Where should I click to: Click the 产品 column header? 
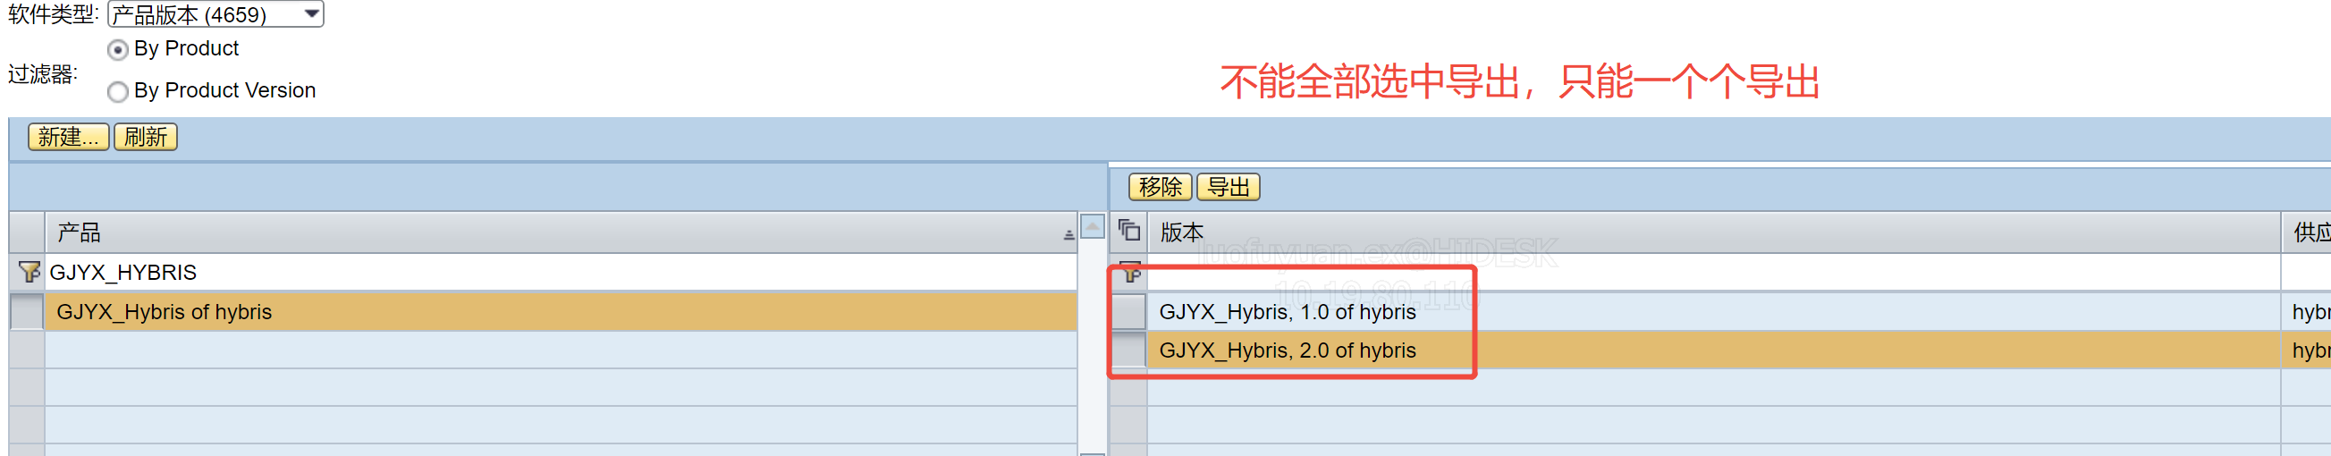click(561, 232)
